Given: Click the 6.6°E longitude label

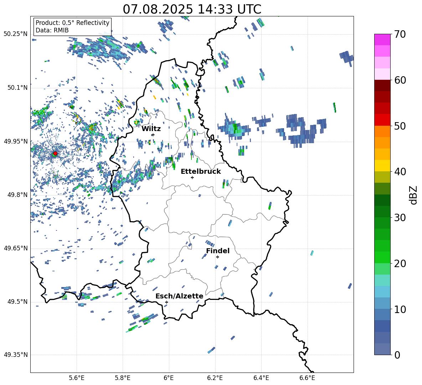Looking at the screenshot, I should click(x=307, y=378).
